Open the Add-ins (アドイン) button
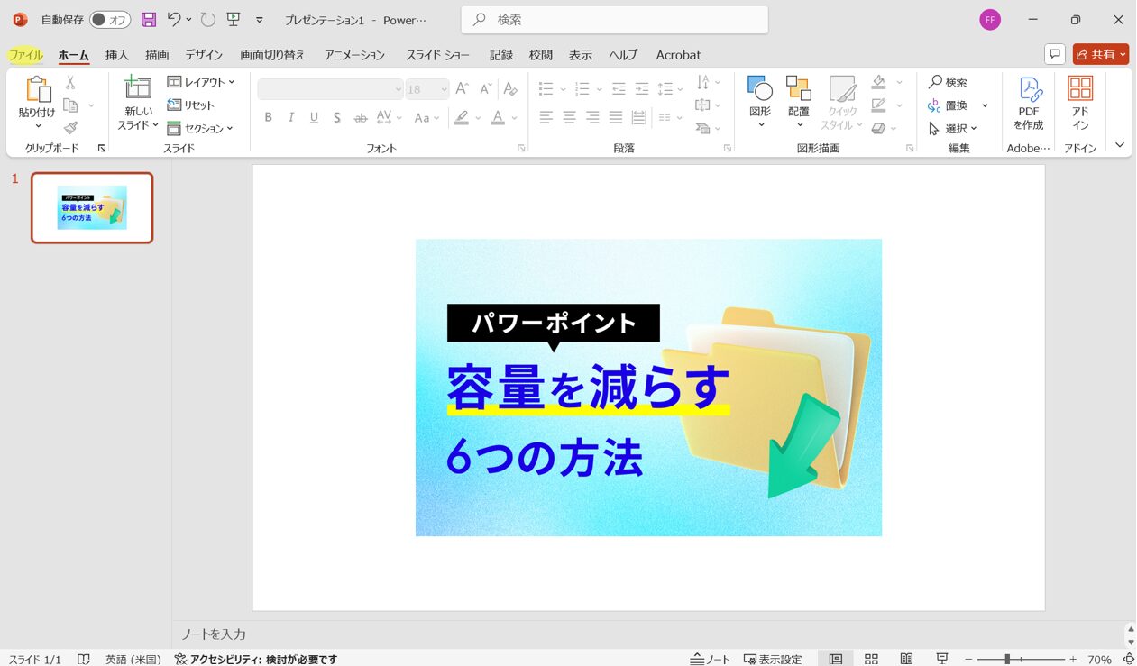The image size is (1137, 666). (x=1080, y=103)
